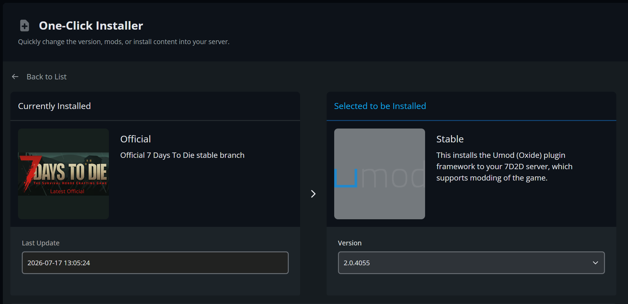Click 'Official 7 Days To Die stable branch' text
This screenshot has height=304, width=628.
click(182, 155)
